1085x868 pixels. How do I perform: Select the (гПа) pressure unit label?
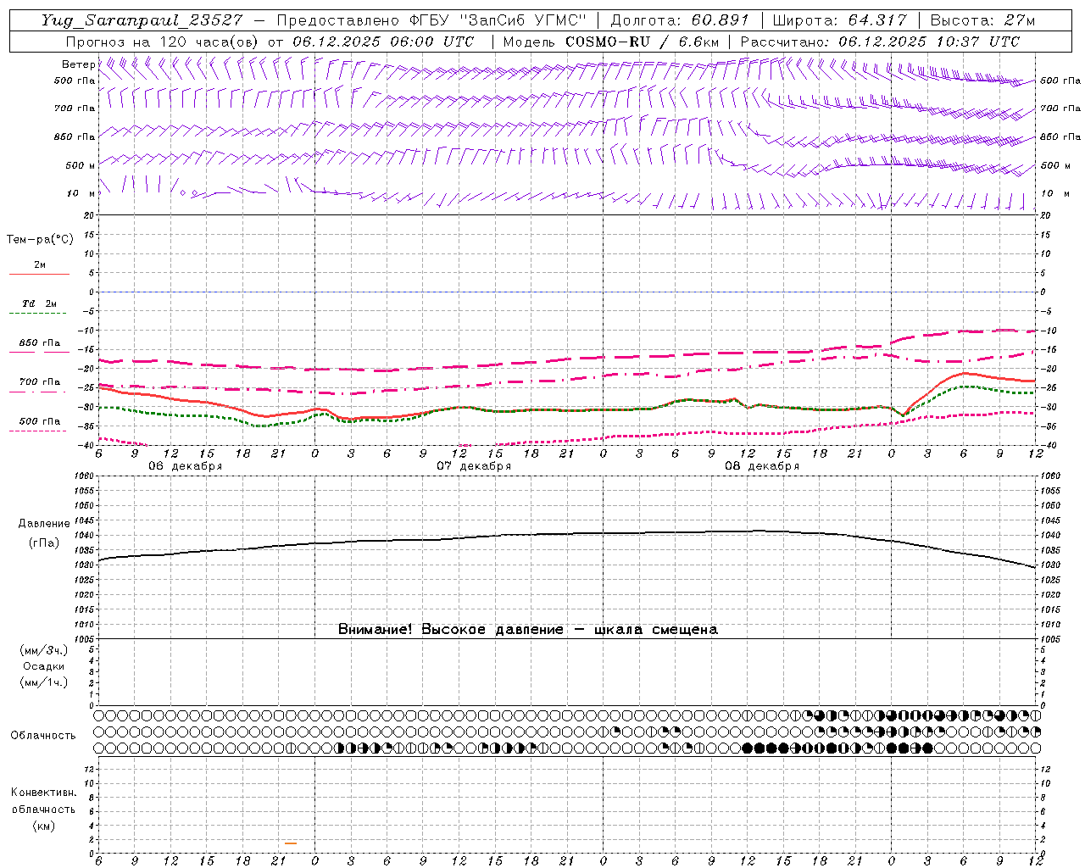[43, 542]
